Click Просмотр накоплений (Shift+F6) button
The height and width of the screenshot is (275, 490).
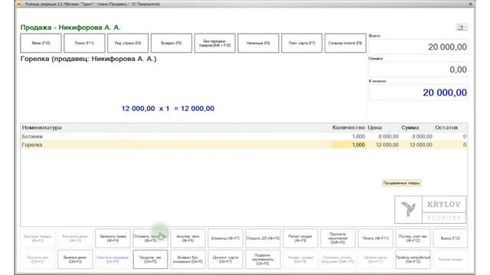tap(338, 238)
